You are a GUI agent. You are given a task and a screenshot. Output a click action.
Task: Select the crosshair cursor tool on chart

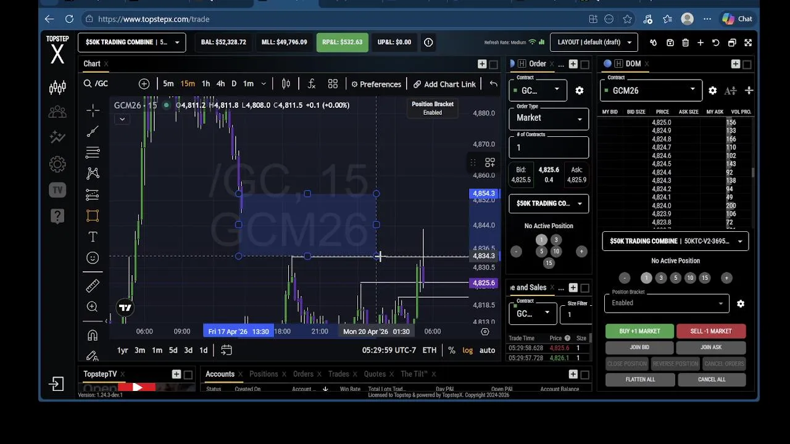(93, 110)
